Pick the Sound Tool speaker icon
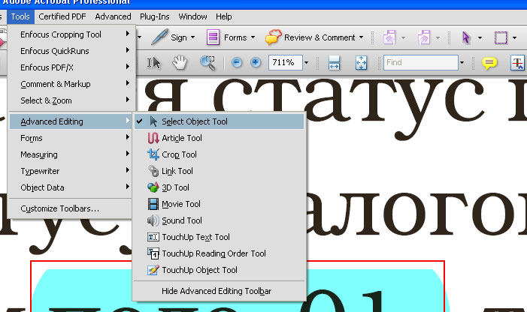 pyautogui.click(x=153, y=220)
